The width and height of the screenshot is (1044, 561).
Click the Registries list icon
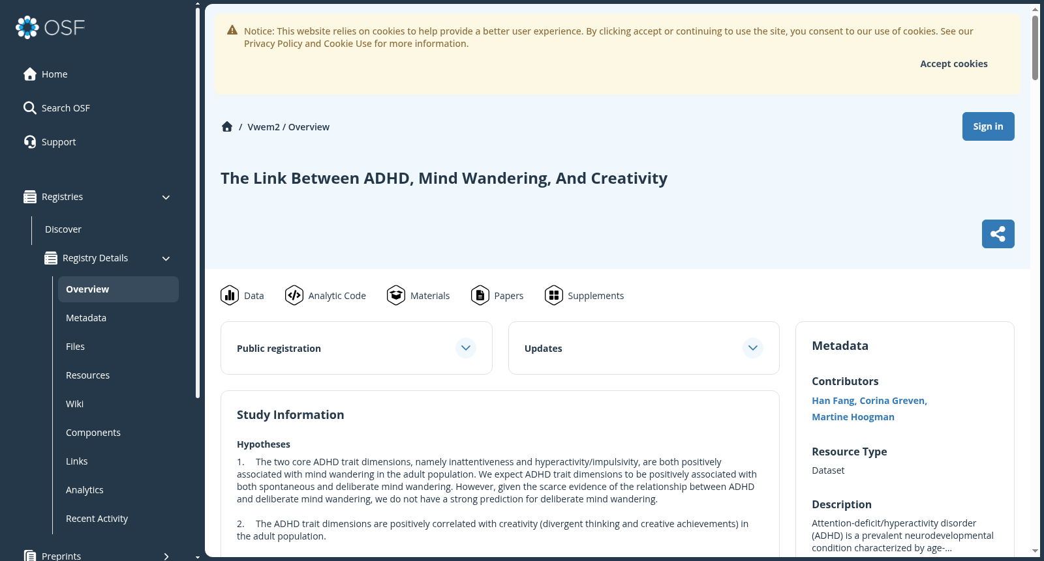tap(30, 197)
